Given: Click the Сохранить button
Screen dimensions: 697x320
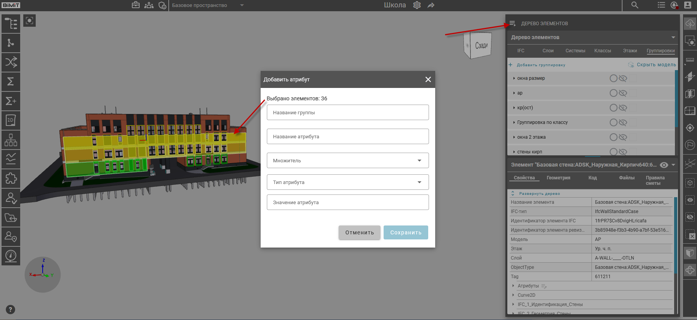Looking at the screenshot, I should [406, 232].
